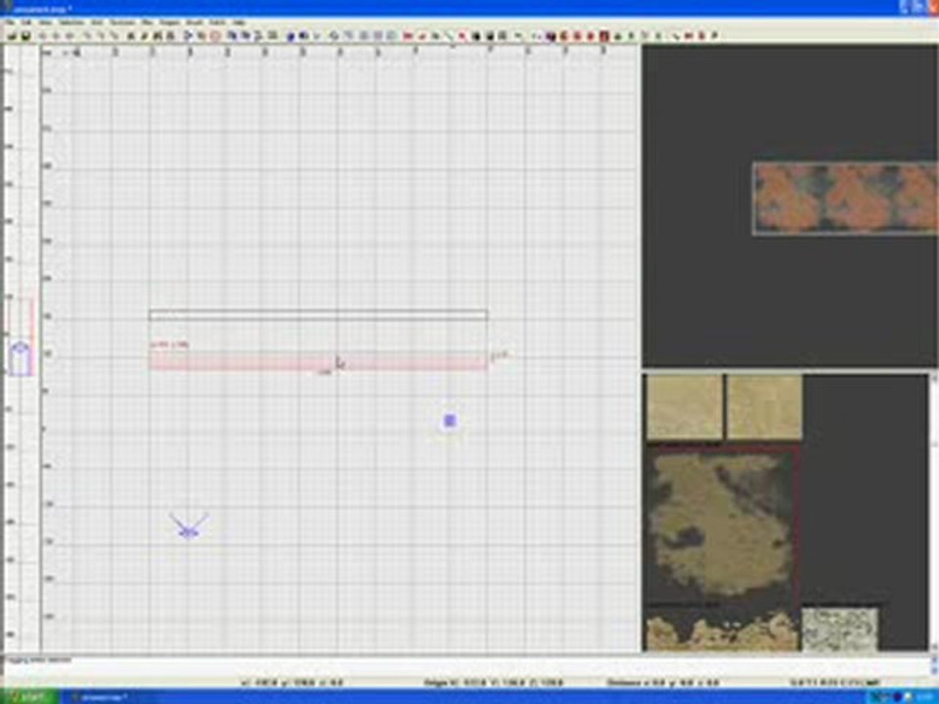The width and height of the screenshot is (939, 704).
Task: Open the Misc menu
Action: point(148,22)
